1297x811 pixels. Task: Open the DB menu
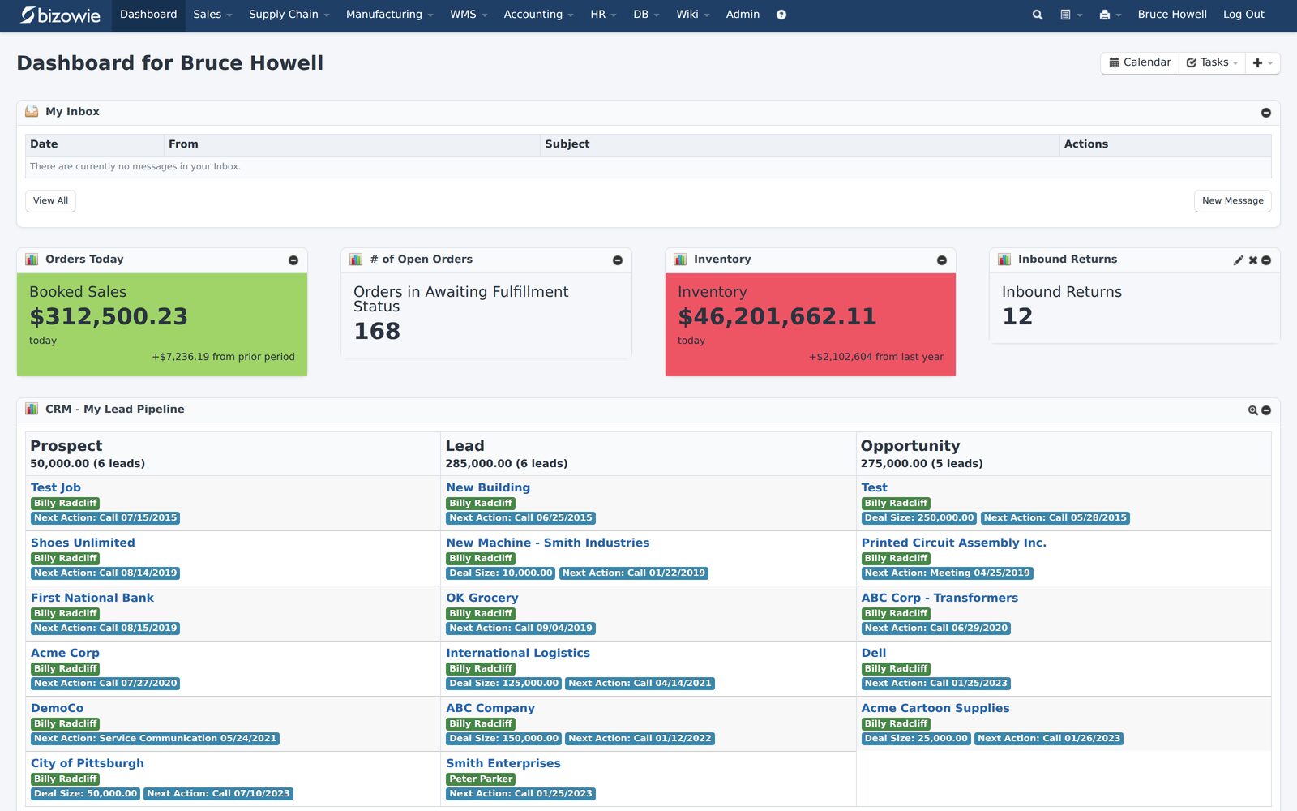(646, 15)
